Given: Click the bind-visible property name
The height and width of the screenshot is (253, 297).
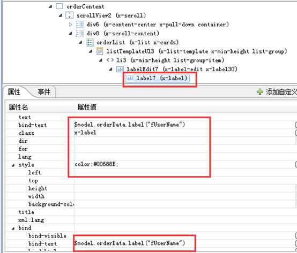Looking at the screenshot, I should [x=47, y=236].
